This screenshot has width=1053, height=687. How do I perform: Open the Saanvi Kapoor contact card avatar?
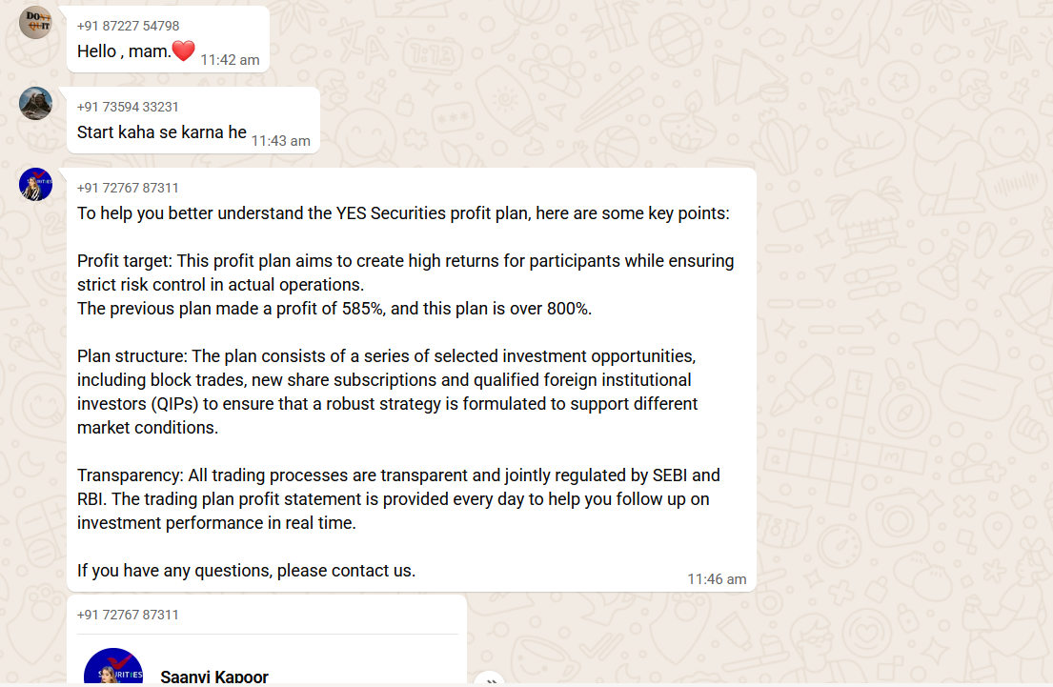(x=113, y=669)
